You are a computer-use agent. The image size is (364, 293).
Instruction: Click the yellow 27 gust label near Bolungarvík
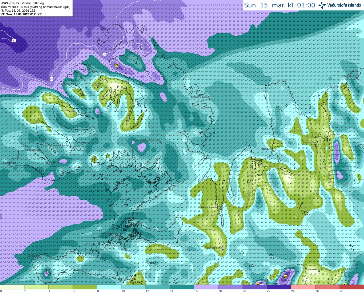tap(117, 65)
